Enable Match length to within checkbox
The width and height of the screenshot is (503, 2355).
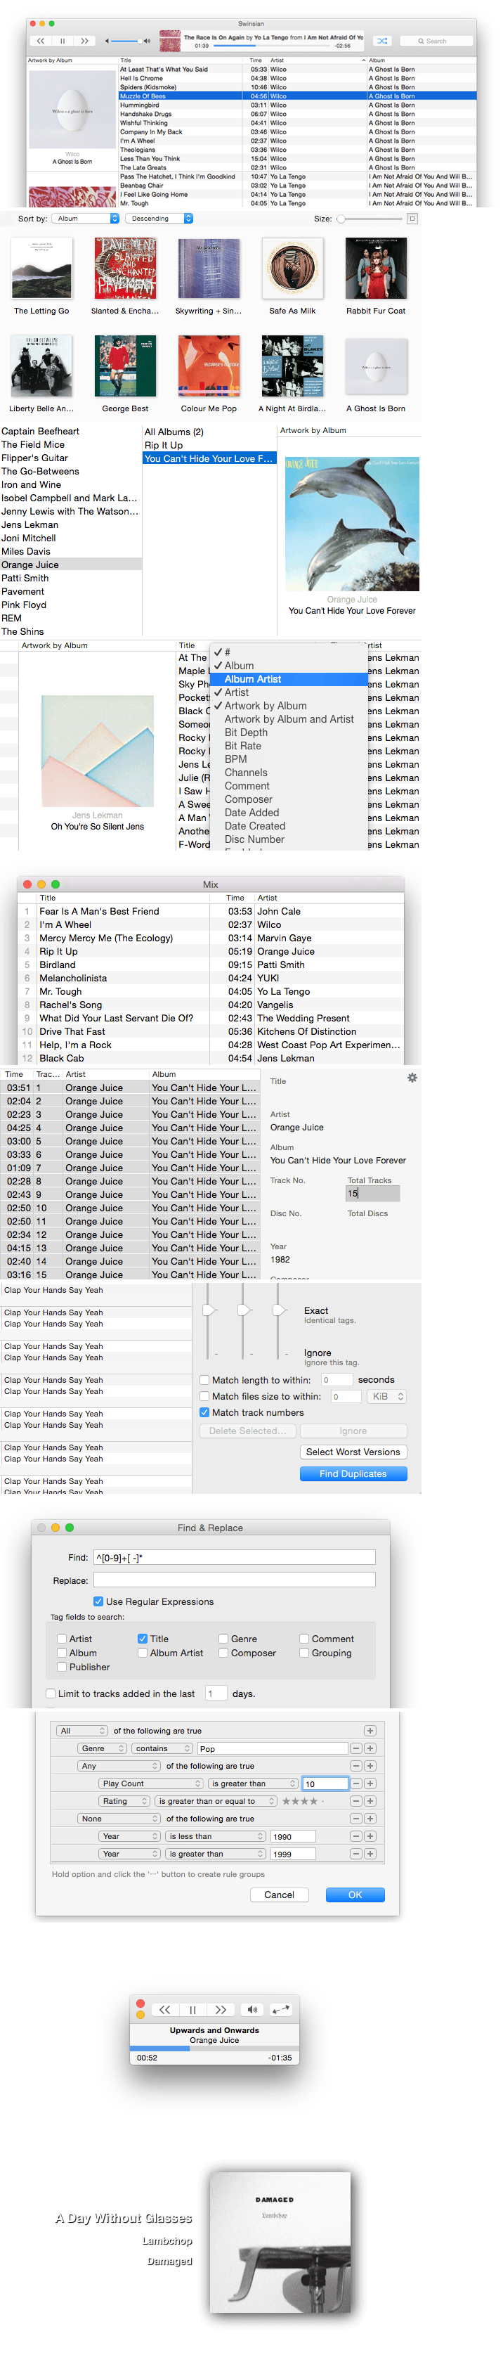[x=204, y=1379]
